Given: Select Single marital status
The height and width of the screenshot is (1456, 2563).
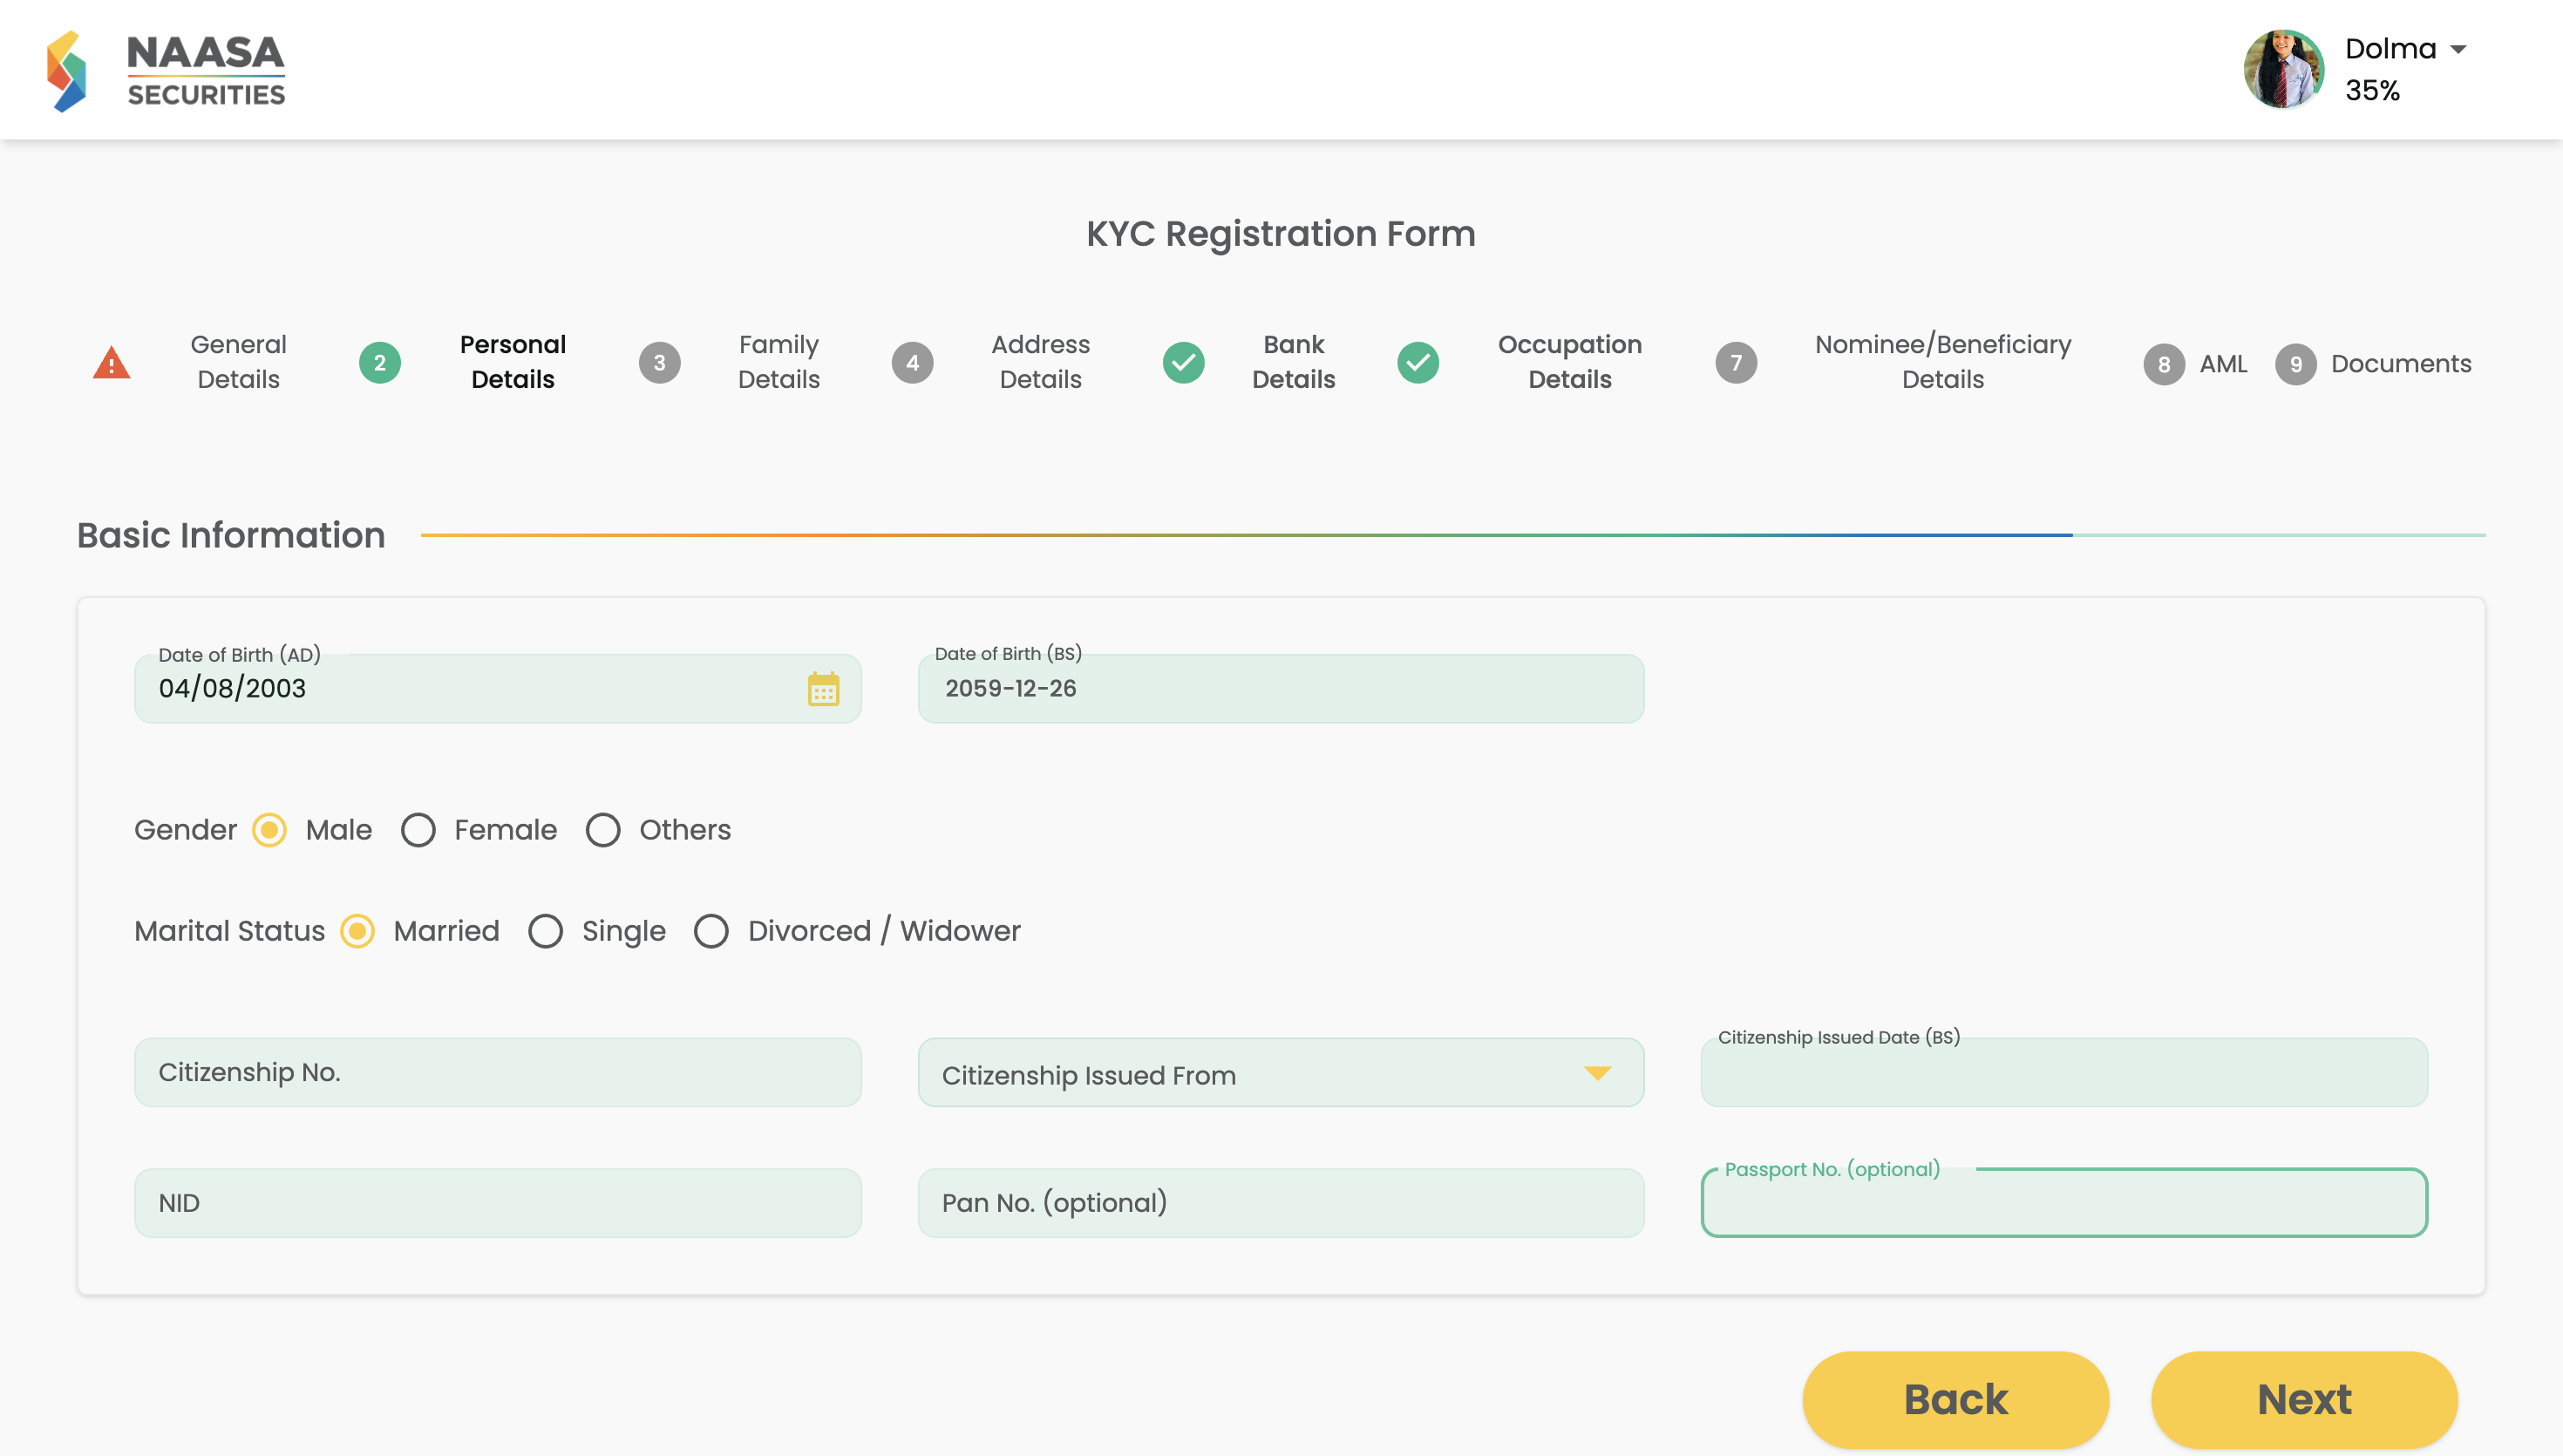Looking at the screenshot, I should (545, 931).
